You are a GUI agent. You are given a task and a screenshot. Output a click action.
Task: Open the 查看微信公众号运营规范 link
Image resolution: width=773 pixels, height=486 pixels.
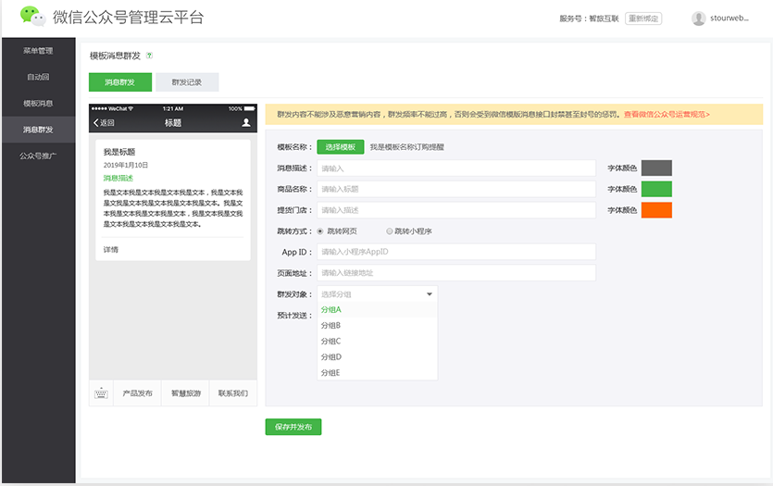pos(667,115)
